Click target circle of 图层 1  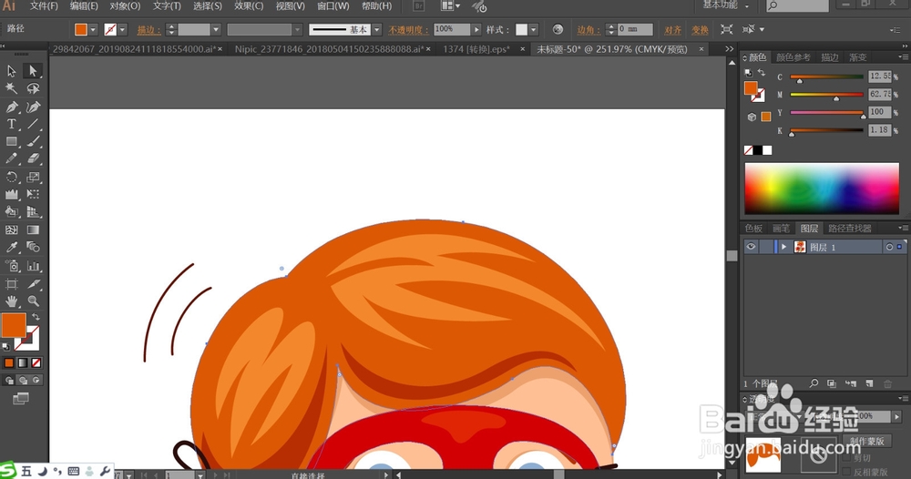[889, 247]
